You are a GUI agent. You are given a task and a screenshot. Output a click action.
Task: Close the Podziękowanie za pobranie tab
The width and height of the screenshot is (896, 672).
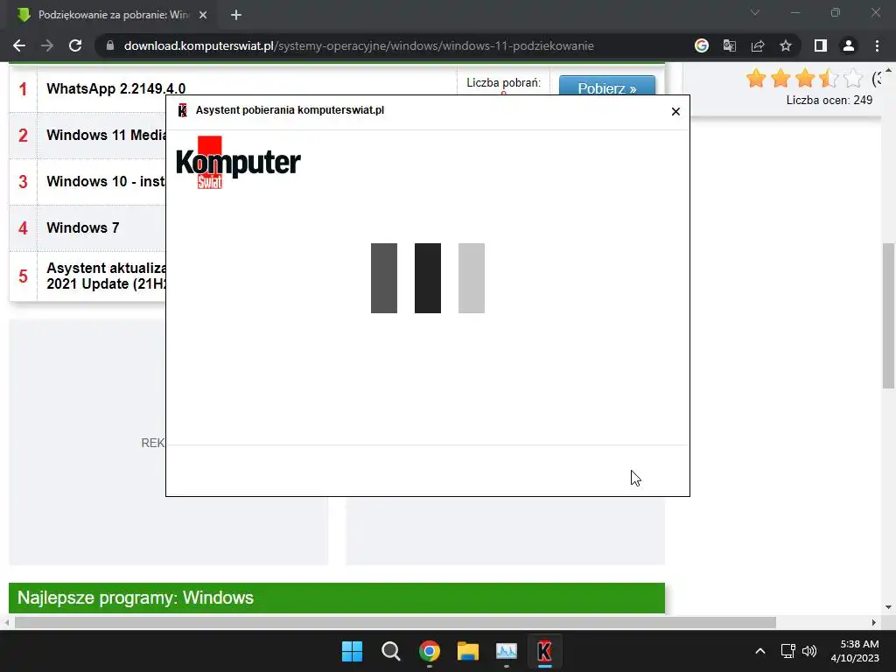(203, 16)
